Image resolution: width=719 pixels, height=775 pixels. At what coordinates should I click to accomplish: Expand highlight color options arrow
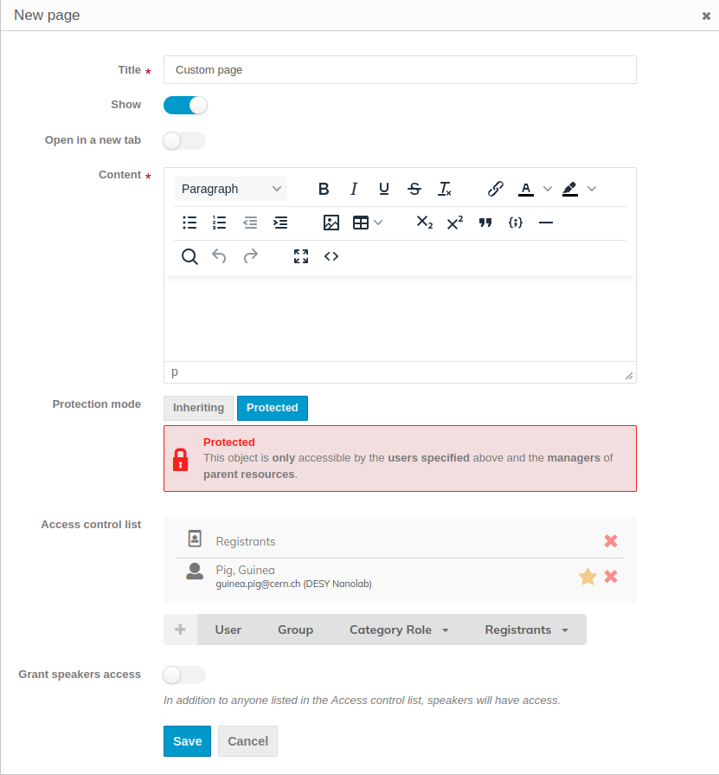click(592, 189)
